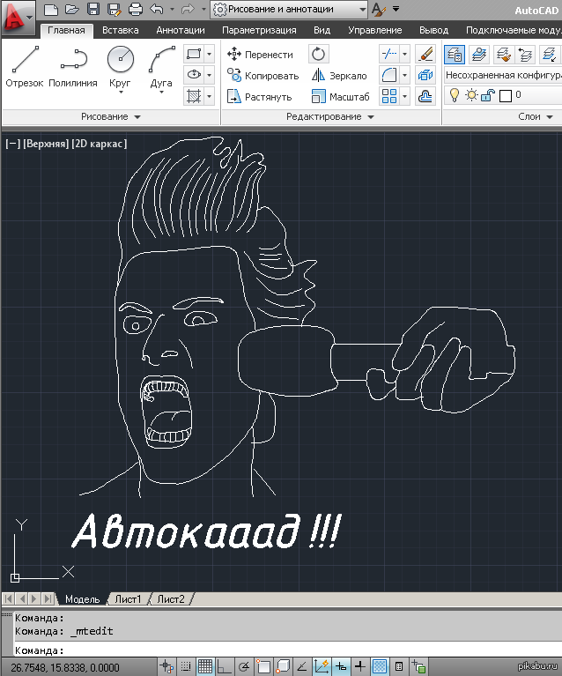Click the Копировать (Copy) button
Viewport: 562px width, 676px height.
point(263,76)
